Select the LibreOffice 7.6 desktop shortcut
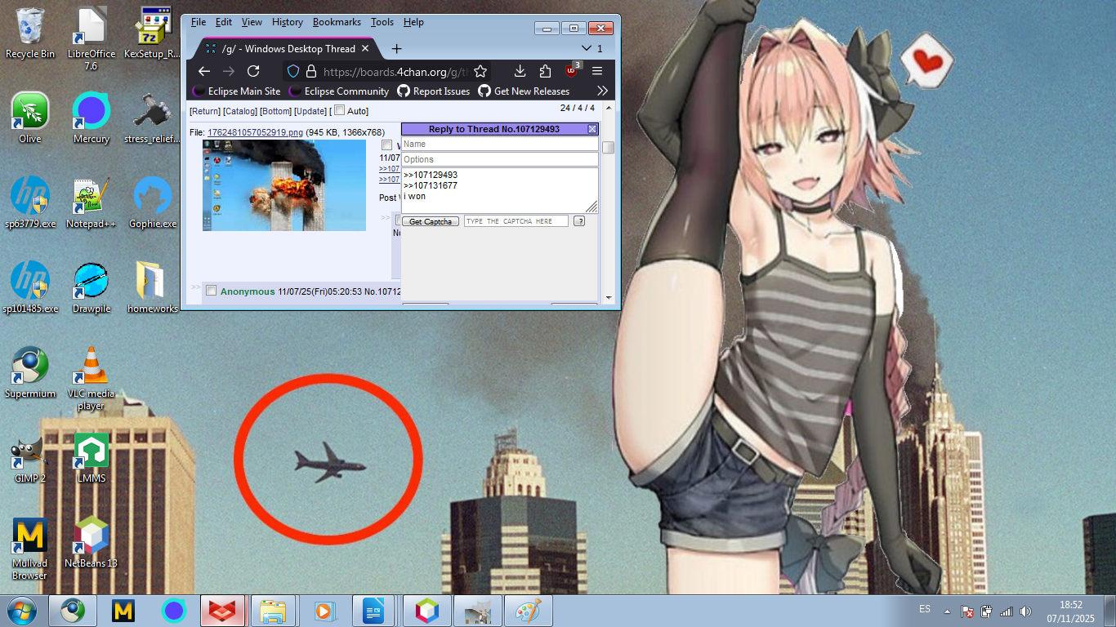 click(92, 38)
